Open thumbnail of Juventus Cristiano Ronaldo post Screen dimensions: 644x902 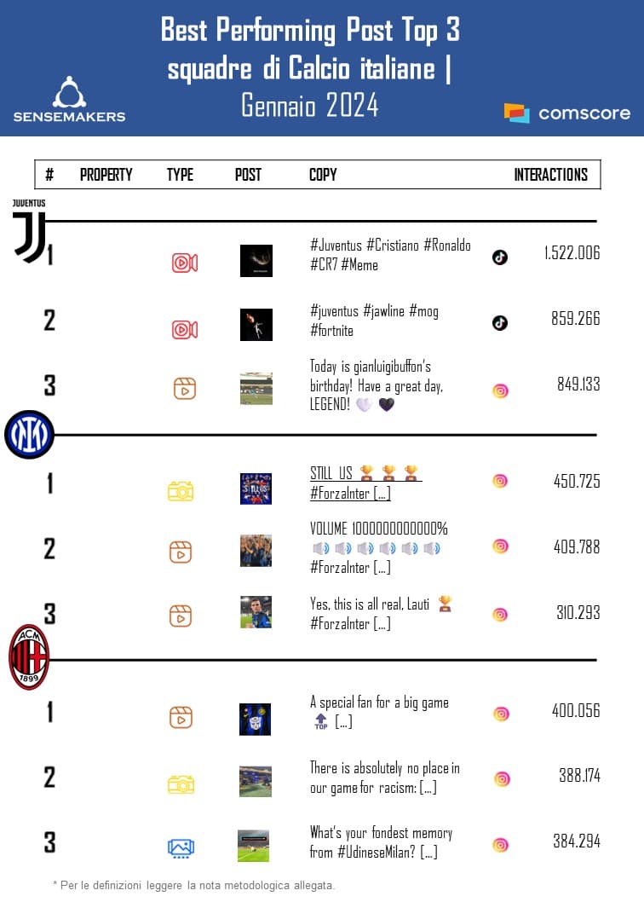point(256,260)
